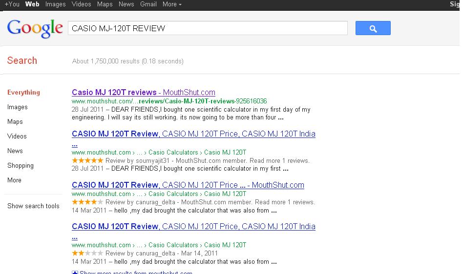Click the blue magnifier search button

point(373,28)
